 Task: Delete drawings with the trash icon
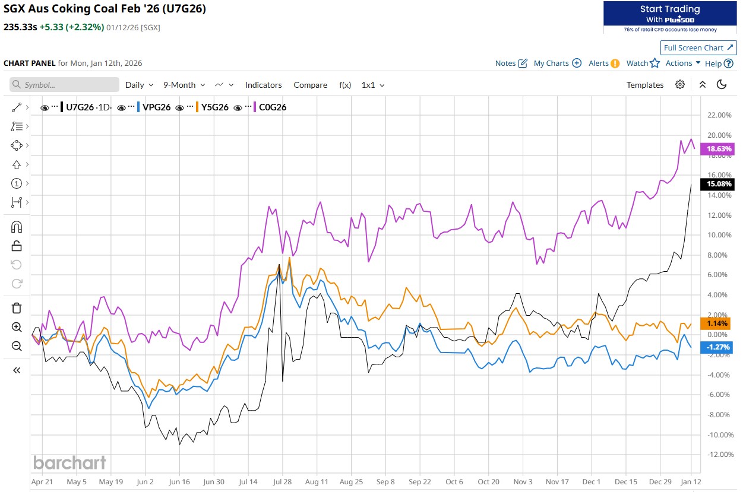coord(17,307)
